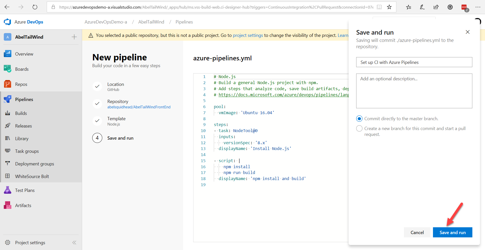Open abelsquidhead/AbelTailWindFrontEnd repository link
Screen dimensions: 485x250
(139, 107)
